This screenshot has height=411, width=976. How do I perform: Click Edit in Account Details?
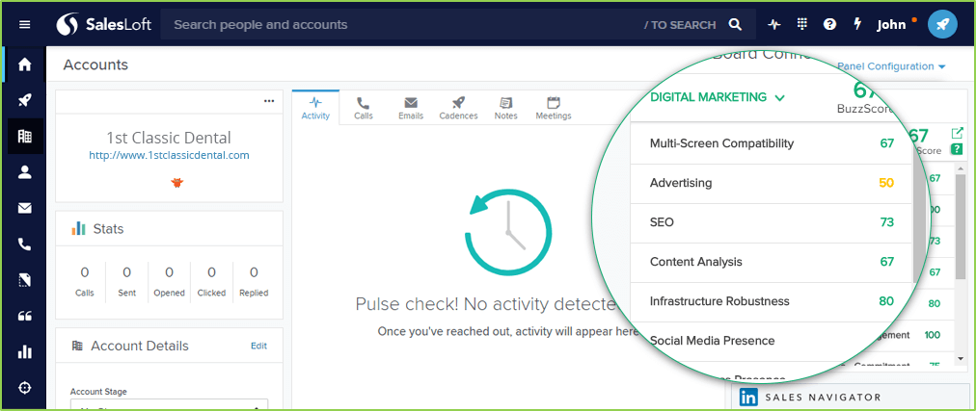coord(258,346)
